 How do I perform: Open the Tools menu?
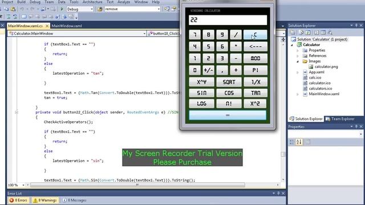[74, 2]
